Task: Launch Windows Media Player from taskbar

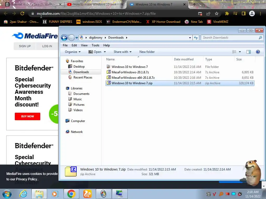Action: (55, 194)
